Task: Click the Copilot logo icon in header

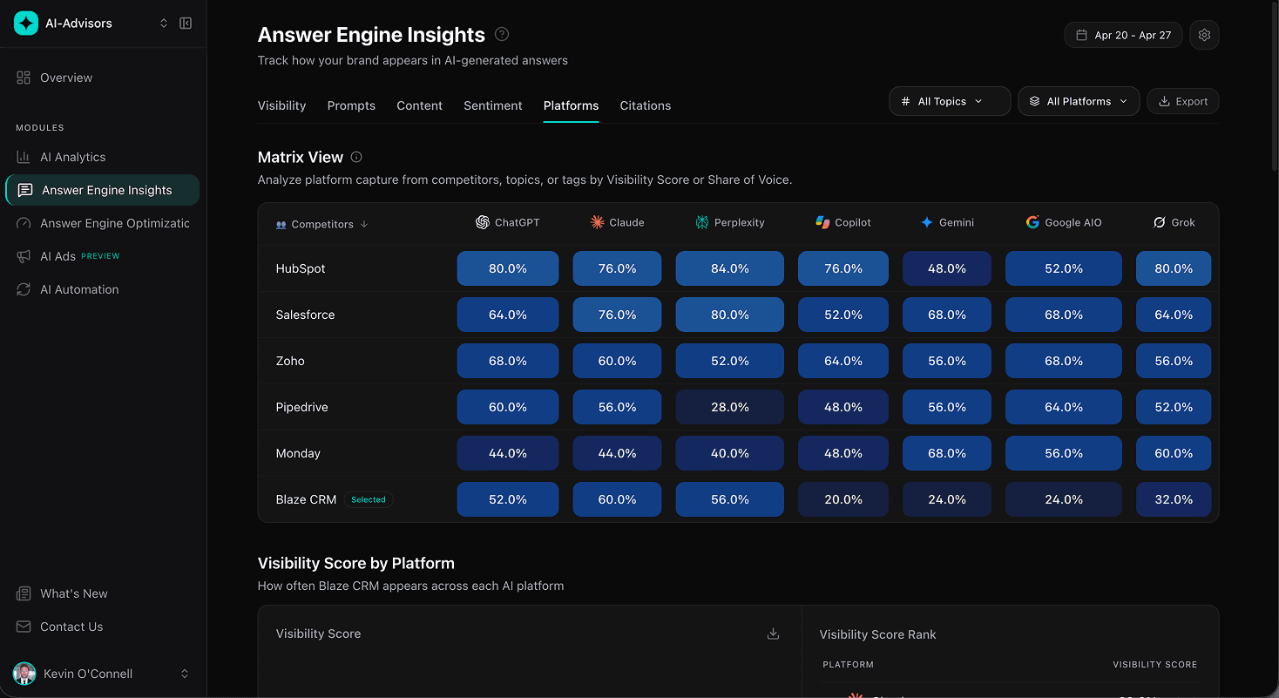Action: 822,222
